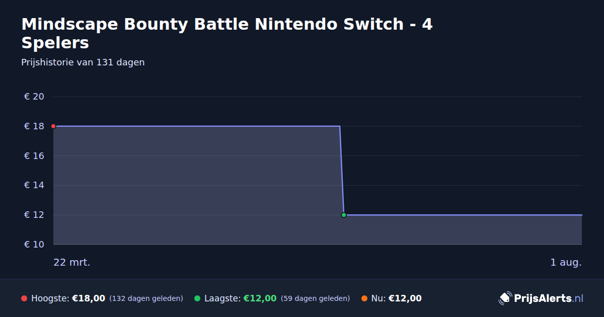Click the red highest-price dot on chart
Image resolution: width=604 pixels, height=317 pixels.
click(53, 126)
